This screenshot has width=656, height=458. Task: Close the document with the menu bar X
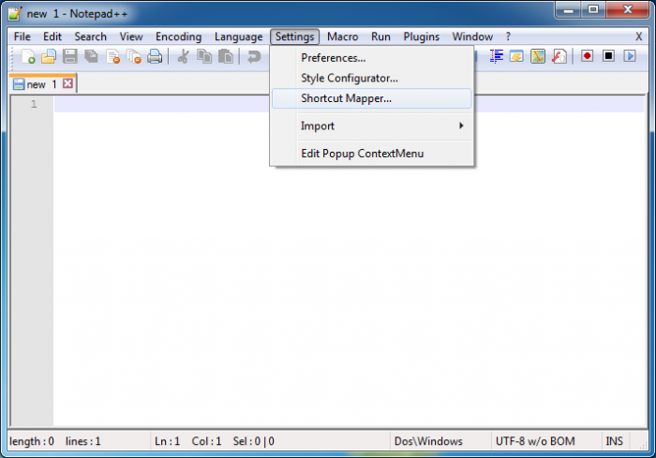[x=638, y=37]
